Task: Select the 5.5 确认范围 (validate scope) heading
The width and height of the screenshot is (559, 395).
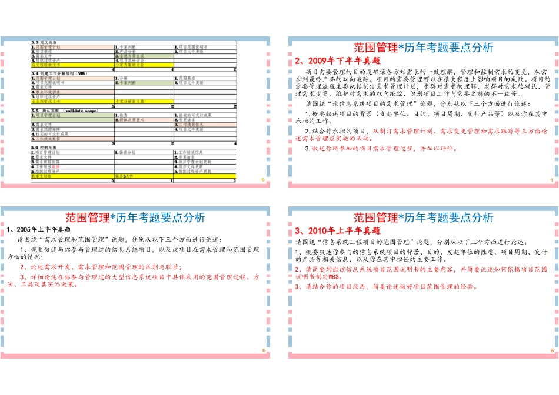Action: [65, 111]
